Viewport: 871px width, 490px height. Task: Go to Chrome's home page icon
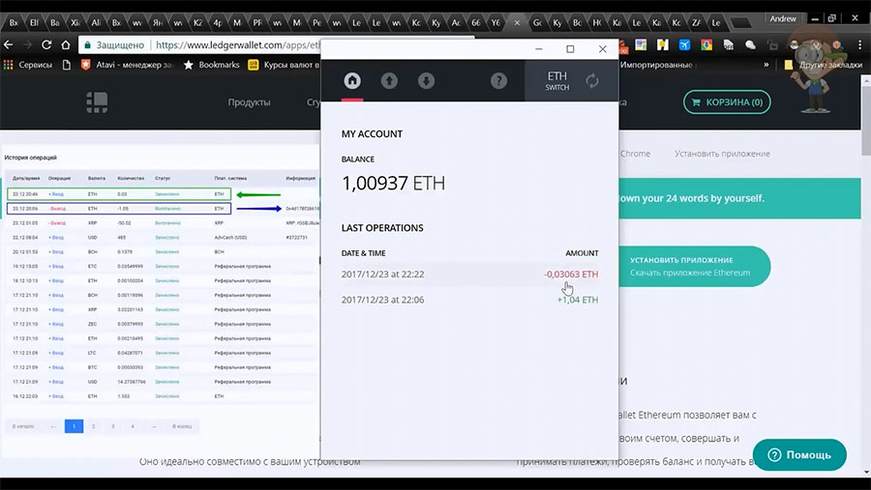click(66, 45)
